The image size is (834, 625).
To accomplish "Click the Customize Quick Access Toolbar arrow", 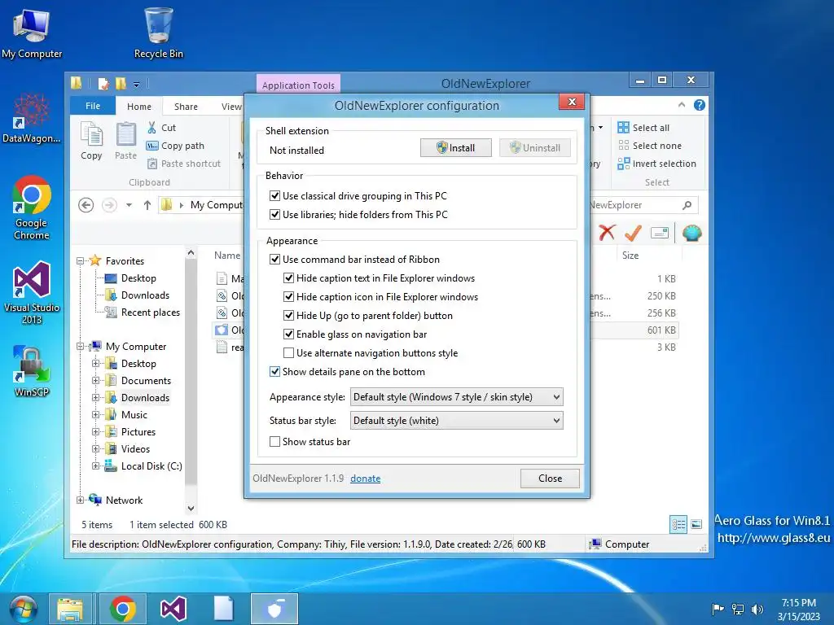I will tap(137, 84).
